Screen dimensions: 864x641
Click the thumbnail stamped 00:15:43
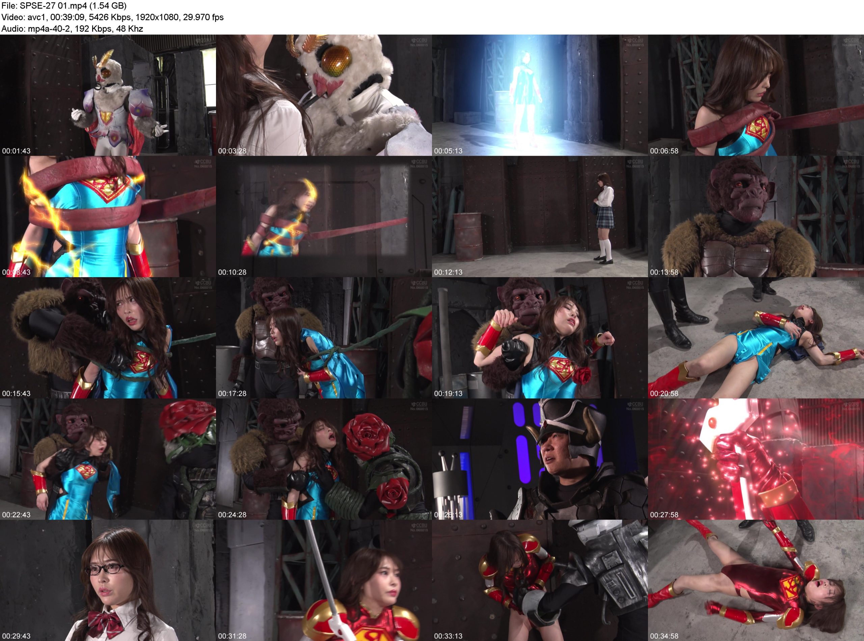pos(108,338)
